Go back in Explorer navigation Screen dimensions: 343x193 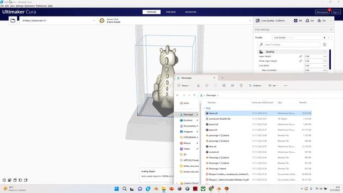click(x=177, y=95)
